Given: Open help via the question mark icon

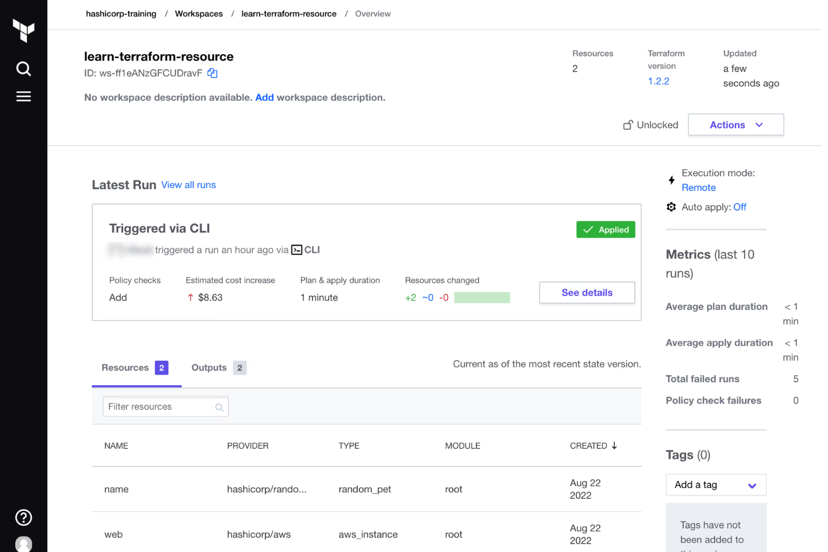Looking at the screenshot, I should coord(23,517).
